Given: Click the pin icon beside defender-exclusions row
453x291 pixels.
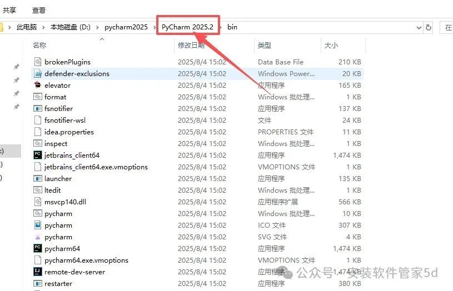Looking at the screenshot, I should [x=17, y=80].
